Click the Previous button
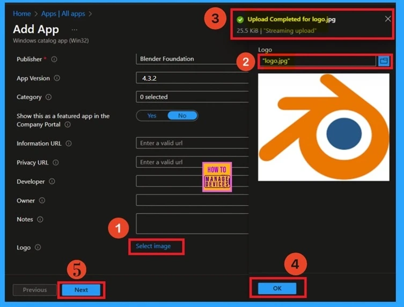This screenshot has height=307, width=404. click(35, 290)
